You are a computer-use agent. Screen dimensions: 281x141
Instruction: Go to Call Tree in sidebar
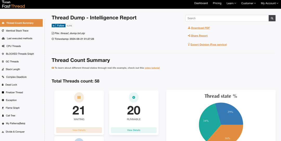(x=10, y=116)
